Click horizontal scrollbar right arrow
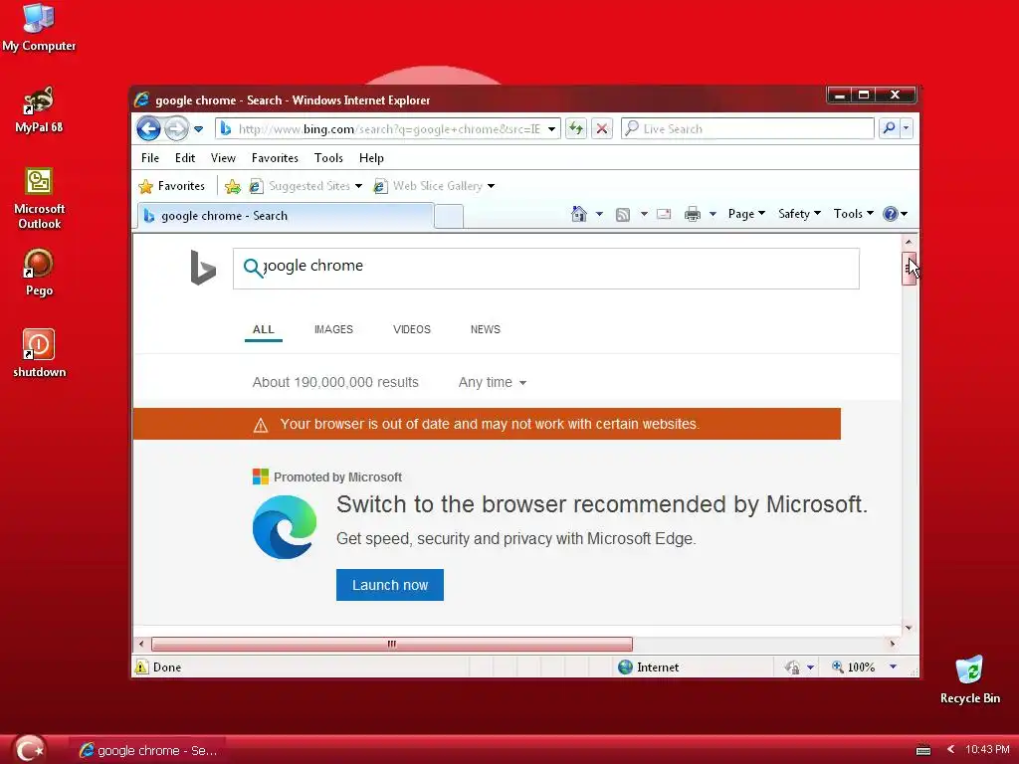This screenshot has width=1019, height=764. pos(893,644)
